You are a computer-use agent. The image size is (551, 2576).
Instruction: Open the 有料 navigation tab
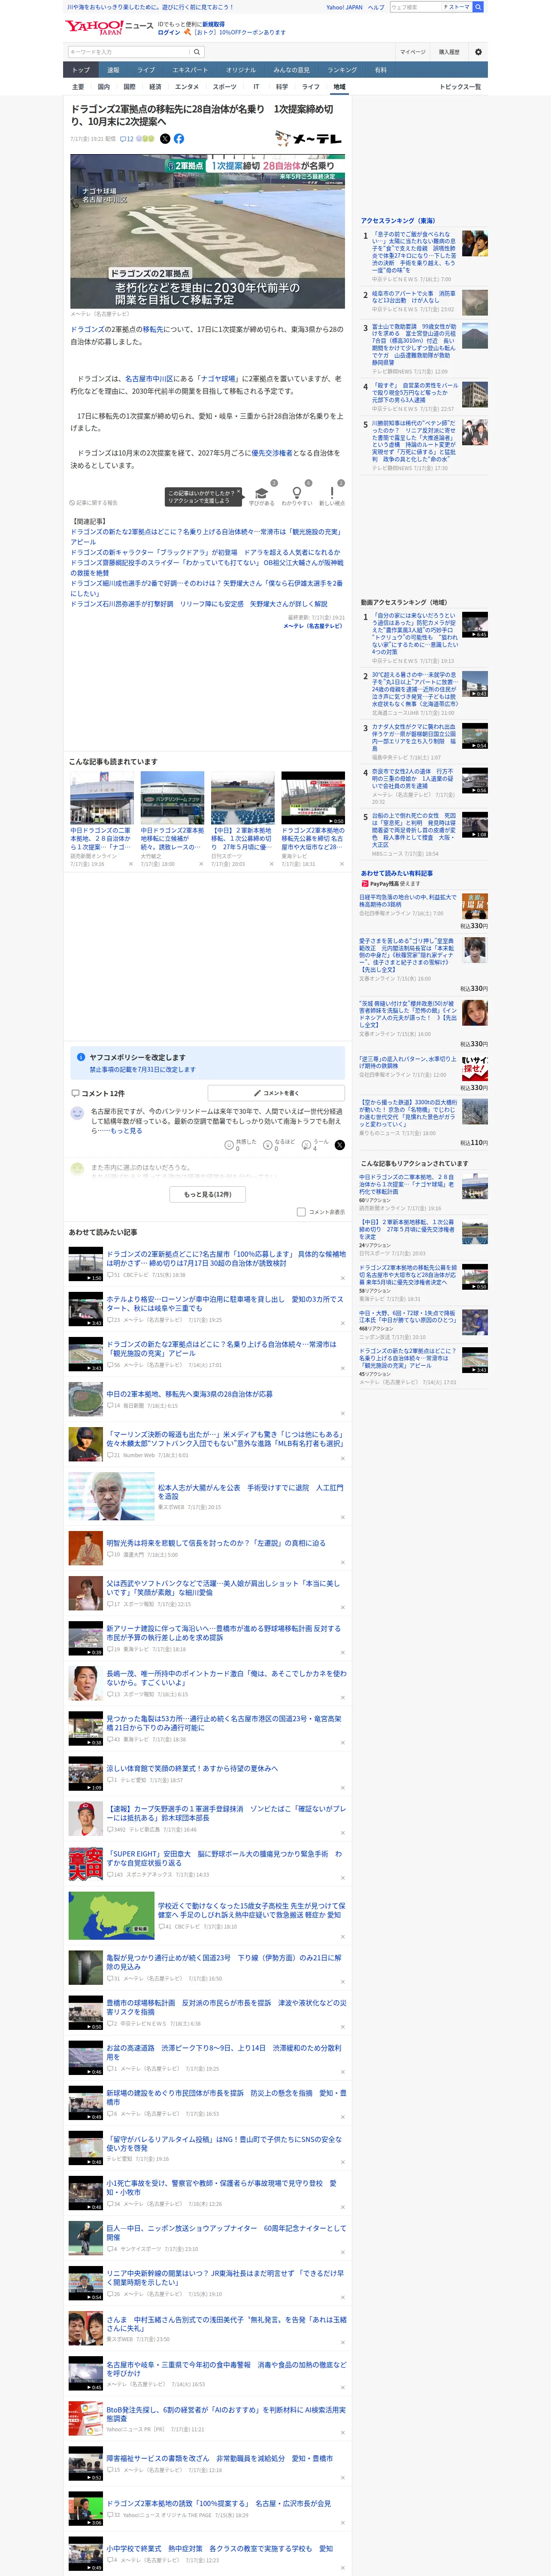click(x=380, y=70)
